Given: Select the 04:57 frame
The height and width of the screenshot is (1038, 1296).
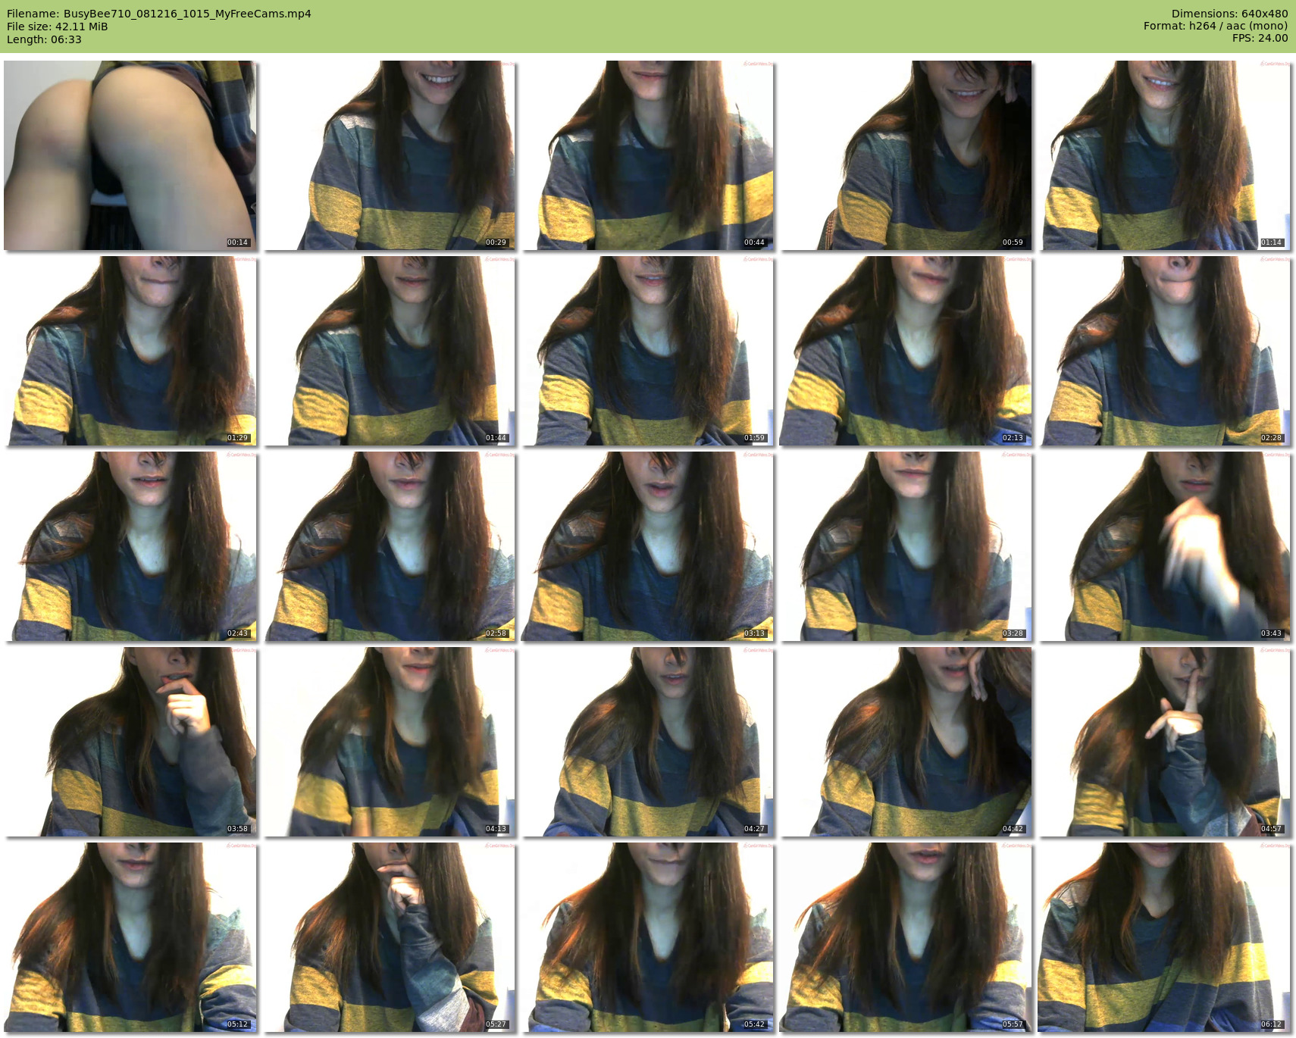Looking at the screenshot, I should pyautogui.click(x=1165, y=742).
